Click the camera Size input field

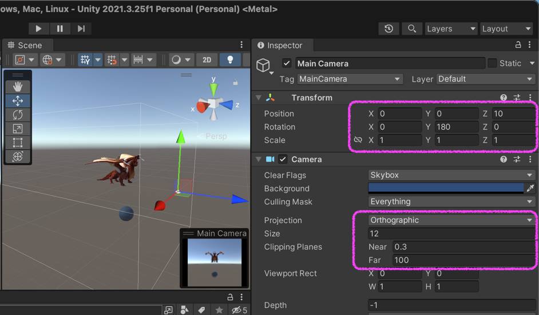451,233
